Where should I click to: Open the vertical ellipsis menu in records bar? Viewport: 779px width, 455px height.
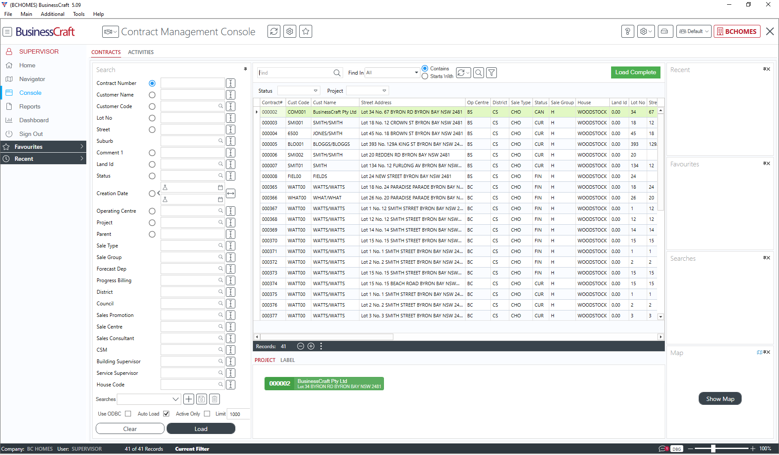[321, 347]
